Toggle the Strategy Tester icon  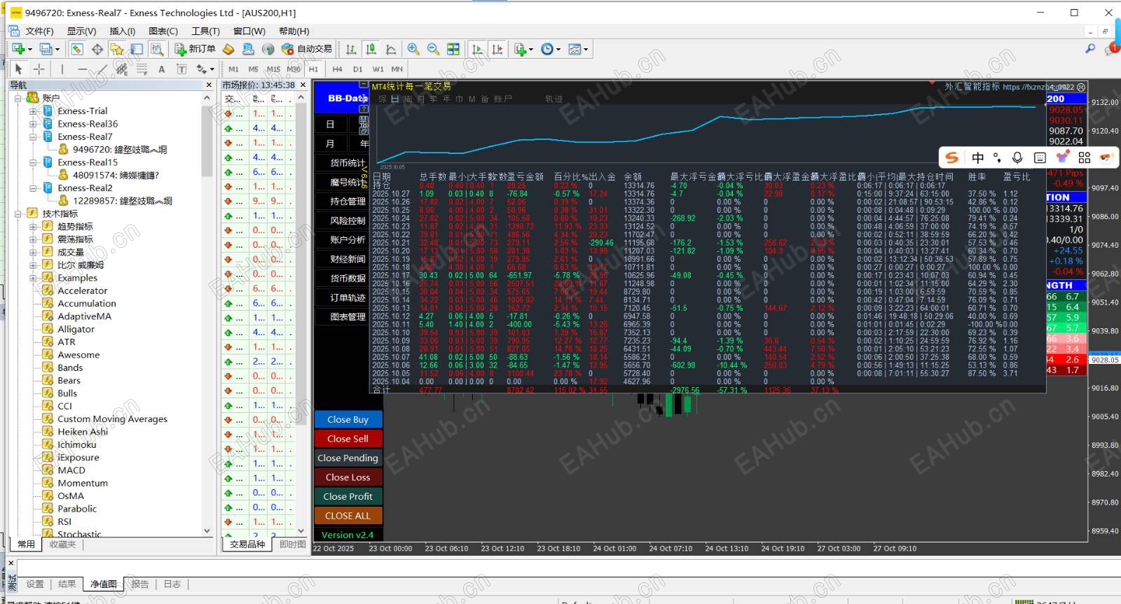[157, 49]
